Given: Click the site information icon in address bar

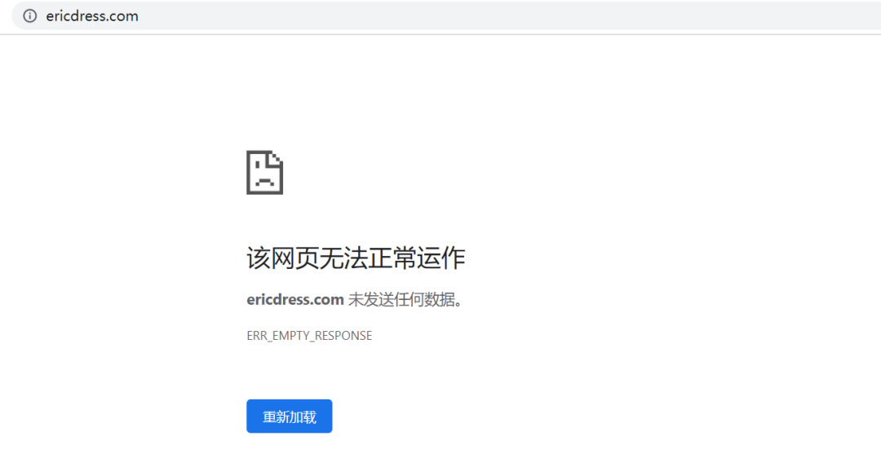Looking at the screenshot, I should [30, 15].
